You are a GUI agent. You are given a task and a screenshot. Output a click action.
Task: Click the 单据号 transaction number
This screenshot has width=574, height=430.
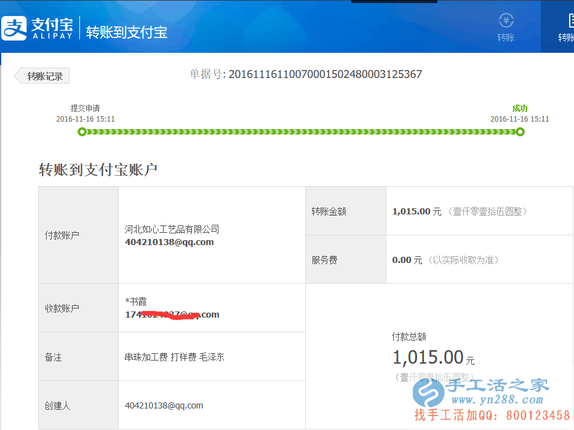[x=325, y=74]
